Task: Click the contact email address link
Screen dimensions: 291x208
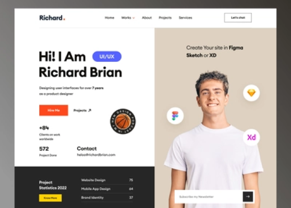Action: (96, 155)
